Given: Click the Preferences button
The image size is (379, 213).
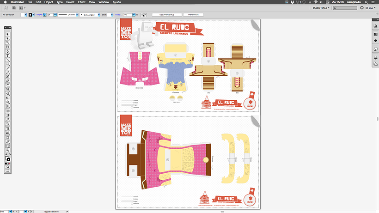Looking at the screenshot, I should coord(193,15).
